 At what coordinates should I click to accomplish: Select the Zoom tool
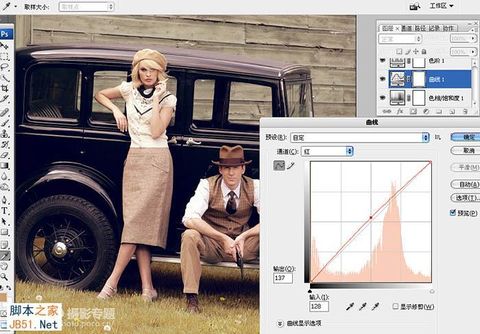5,277
